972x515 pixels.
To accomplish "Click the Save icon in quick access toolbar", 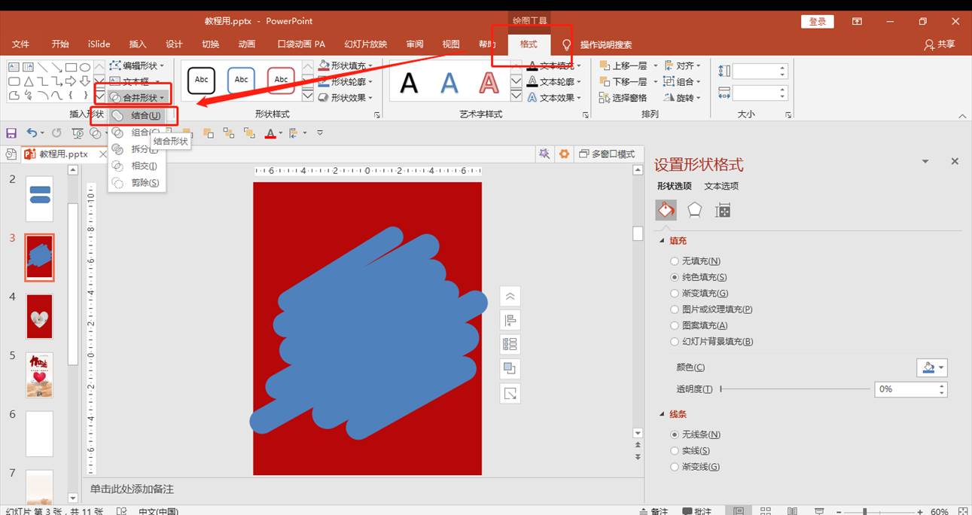I will click(11, 133).
